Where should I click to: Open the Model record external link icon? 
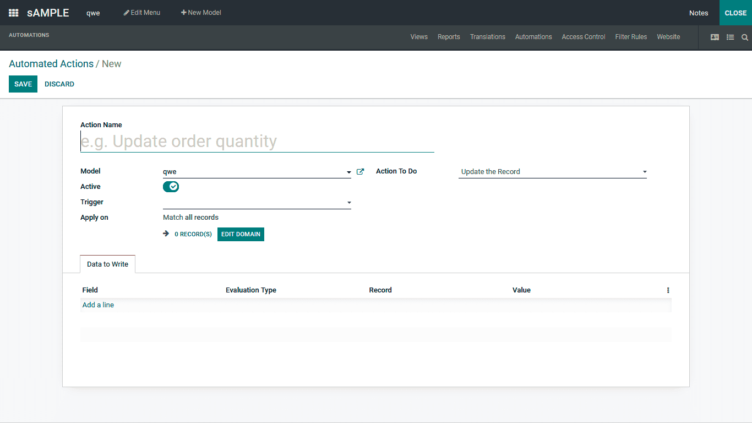point(360,171)
